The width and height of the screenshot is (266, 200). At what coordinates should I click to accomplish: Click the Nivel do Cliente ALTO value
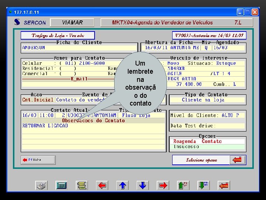point(230,116)
